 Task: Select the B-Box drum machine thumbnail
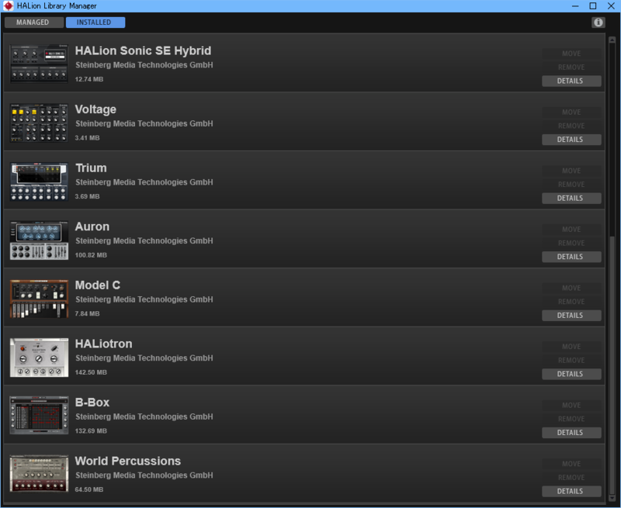39,416
